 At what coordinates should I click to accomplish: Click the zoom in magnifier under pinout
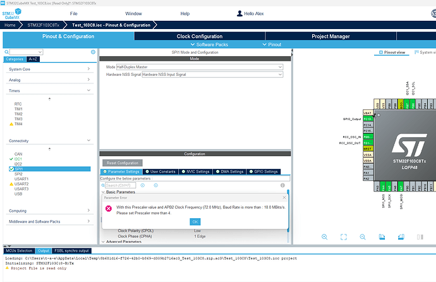pyautogui.click(x=324, y=237)
